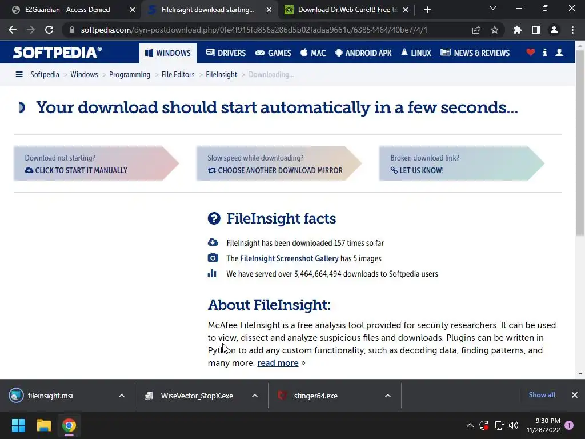Open the notification badge next to clock
Viewport: 585px width, 439px height.
click(x=569, y=425)
